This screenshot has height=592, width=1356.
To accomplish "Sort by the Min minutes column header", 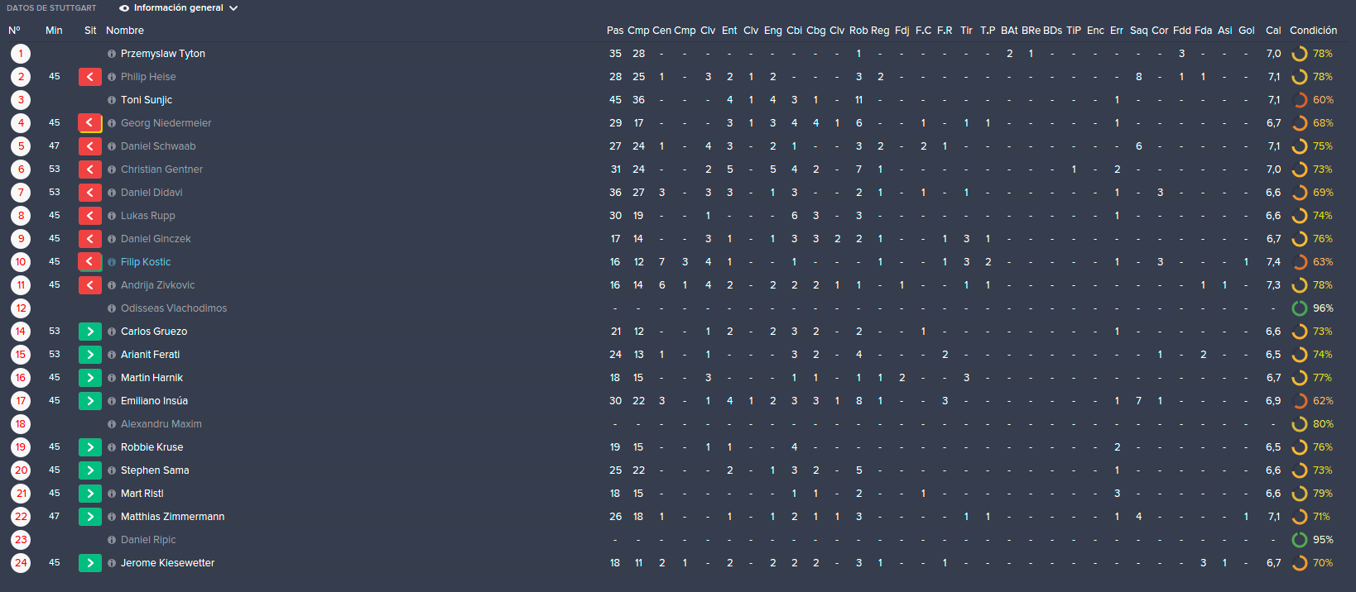I will tap(54, 31).
